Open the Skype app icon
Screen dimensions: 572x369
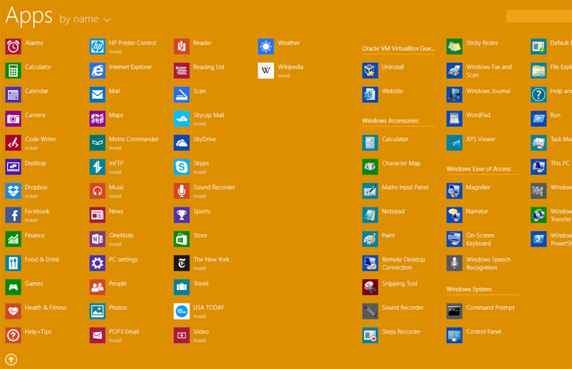(182, 167)
